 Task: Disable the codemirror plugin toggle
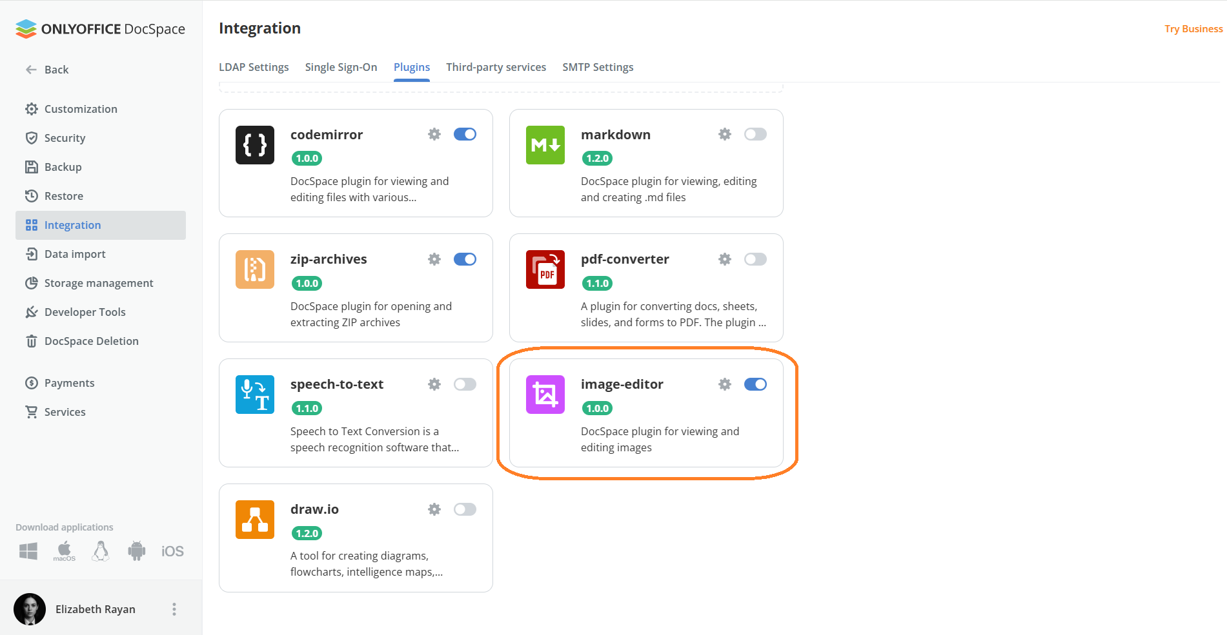click(465, 134)
